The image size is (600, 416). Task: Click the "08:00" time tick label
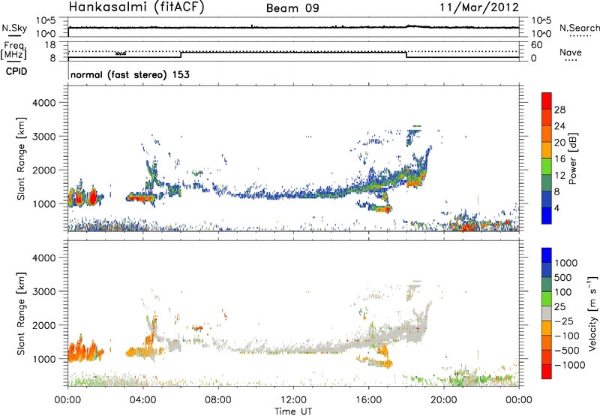point(218,400)
